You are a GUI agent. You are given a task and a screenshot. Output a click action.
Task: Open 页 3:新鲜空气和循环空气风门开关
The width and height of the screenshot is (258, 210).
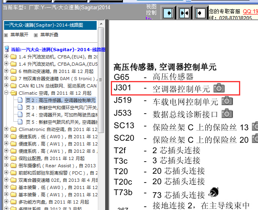(x=61, y=108)
